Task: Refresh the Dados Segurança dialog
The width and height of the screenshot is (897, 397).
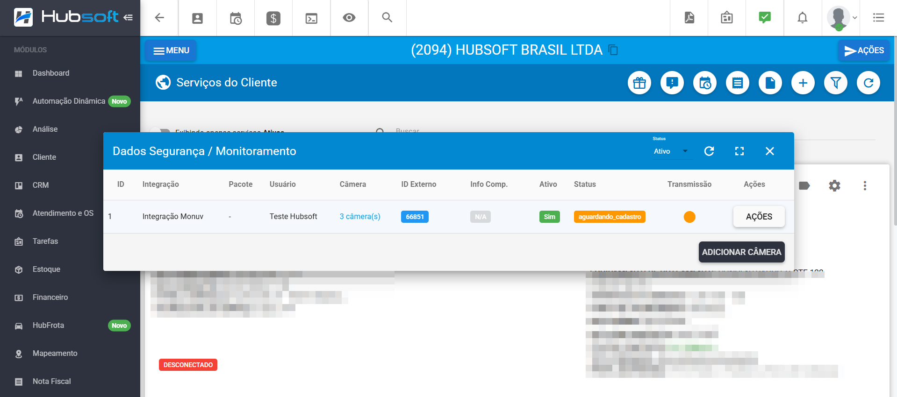Action: tap(709, 151)
